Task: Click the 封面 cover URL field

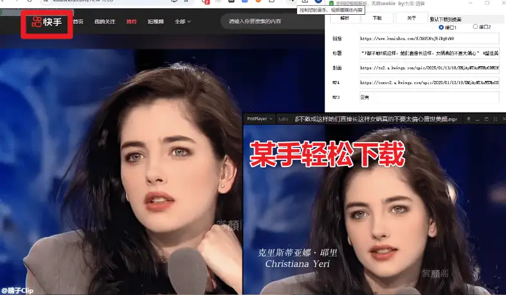Action: click(x=431, y=67)
